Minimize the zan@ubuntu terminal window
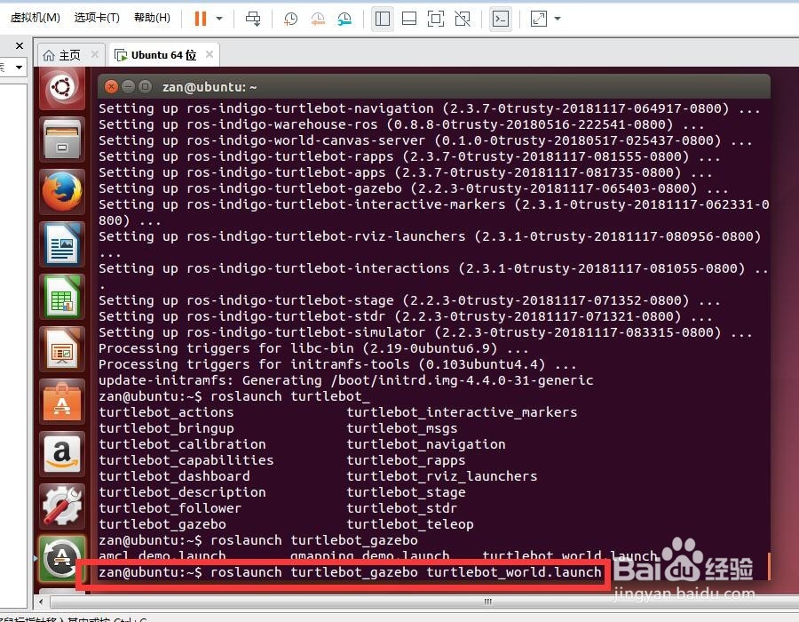This screenshot has width=799, height=622. coord(128,87)
